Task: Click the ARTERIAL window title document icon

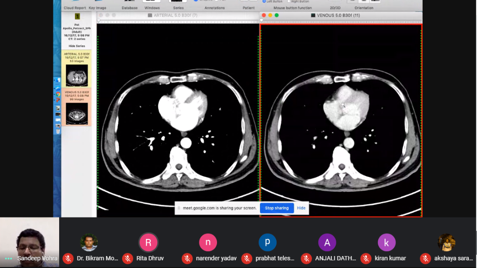Action: 150,15
